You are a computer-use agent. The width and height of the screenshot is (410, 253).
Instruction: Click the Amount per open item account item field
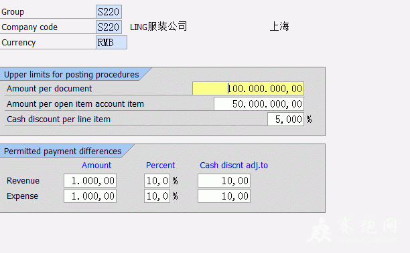tap(259, 104)
